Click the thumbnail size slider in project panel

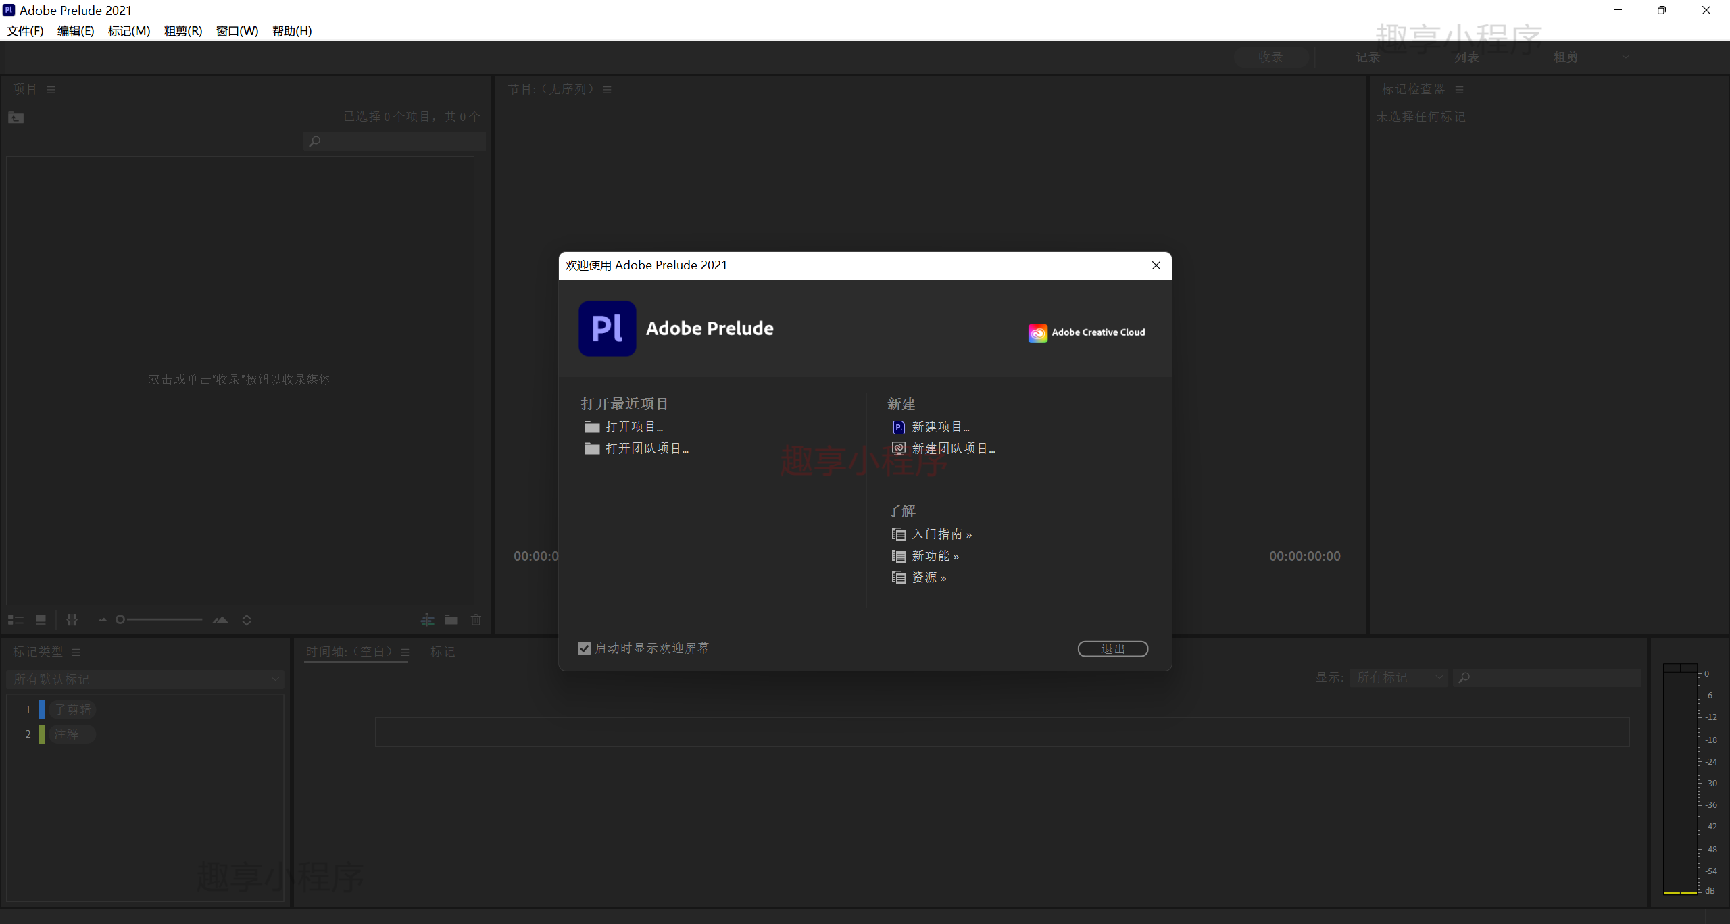[159, 620]
